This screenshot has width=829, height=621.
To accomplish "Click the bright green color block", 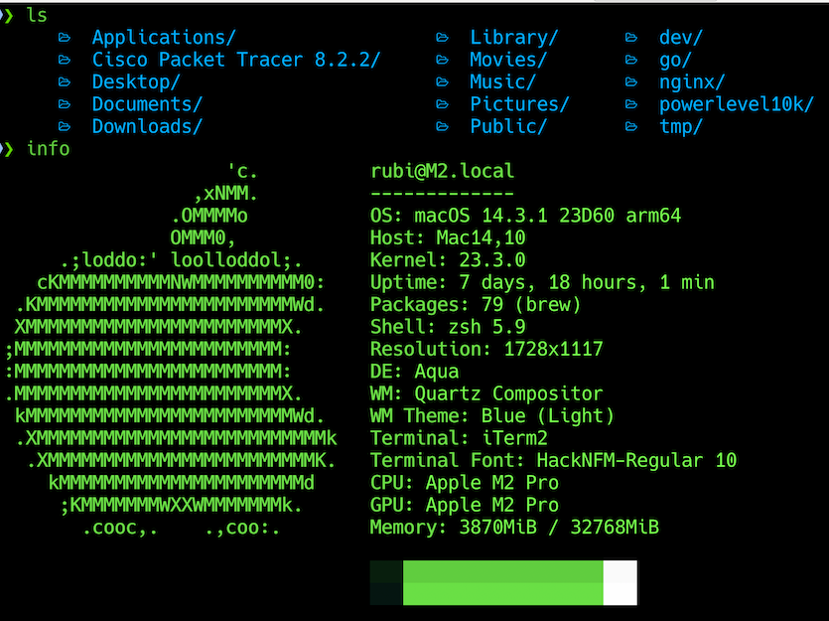I will click(502, 583).
